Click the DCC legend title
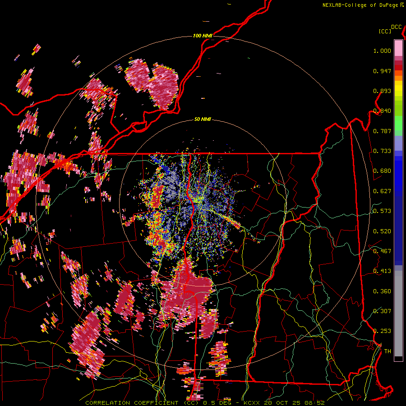This screenshot has height=406, width=406. point(396,27)
